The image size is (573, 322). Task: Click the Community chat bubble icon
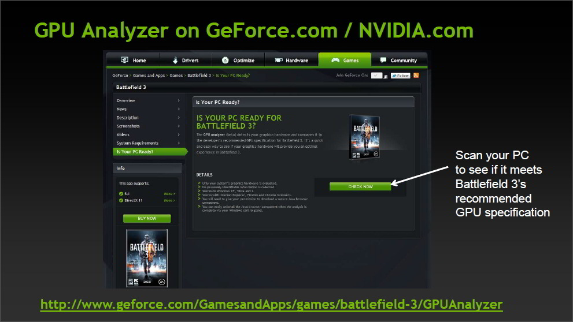coord(383,60)
